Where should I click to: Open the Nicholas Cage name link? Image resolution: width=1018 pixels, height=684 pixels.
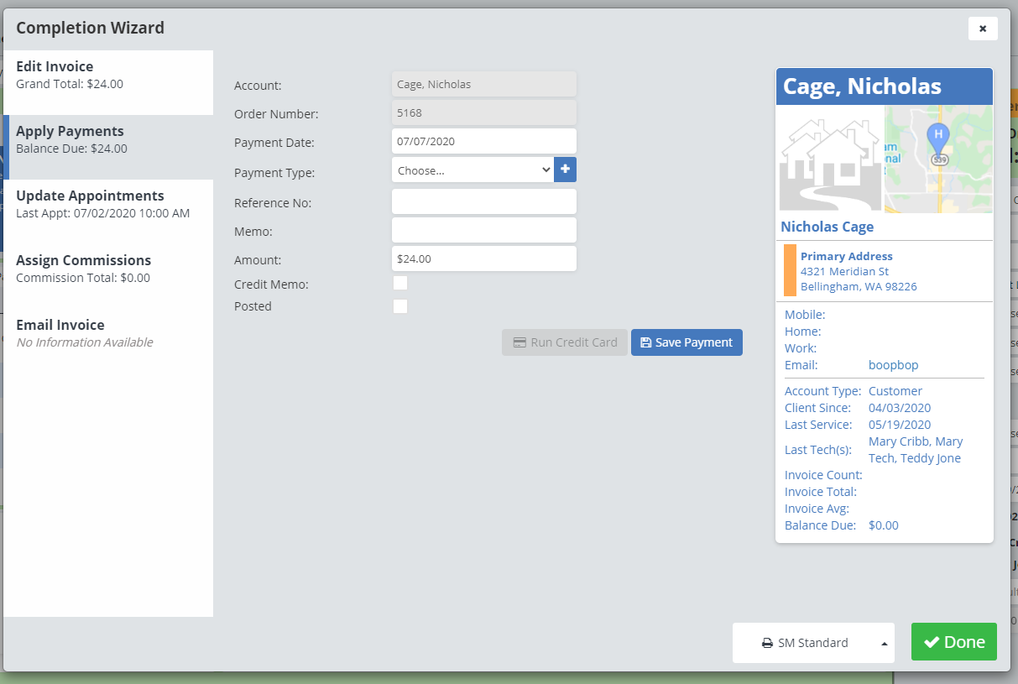(x=827, y=227)
